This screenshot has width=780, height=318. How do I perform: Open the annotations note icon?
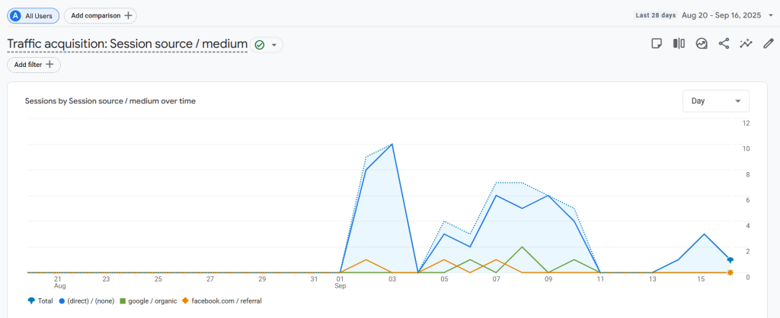(x=656, y=44)
